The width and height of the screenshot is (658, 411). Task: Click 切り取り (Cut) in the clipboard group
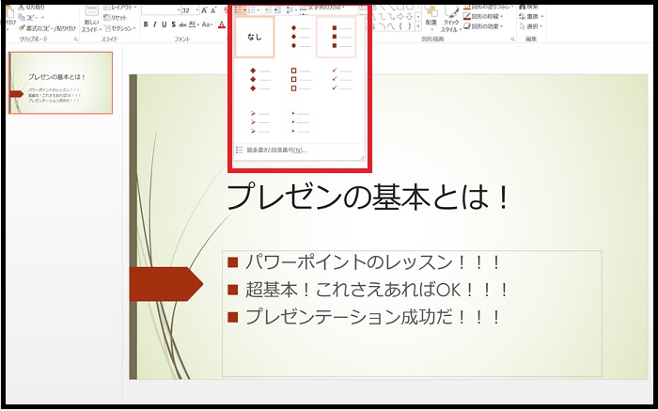(32, 8)
